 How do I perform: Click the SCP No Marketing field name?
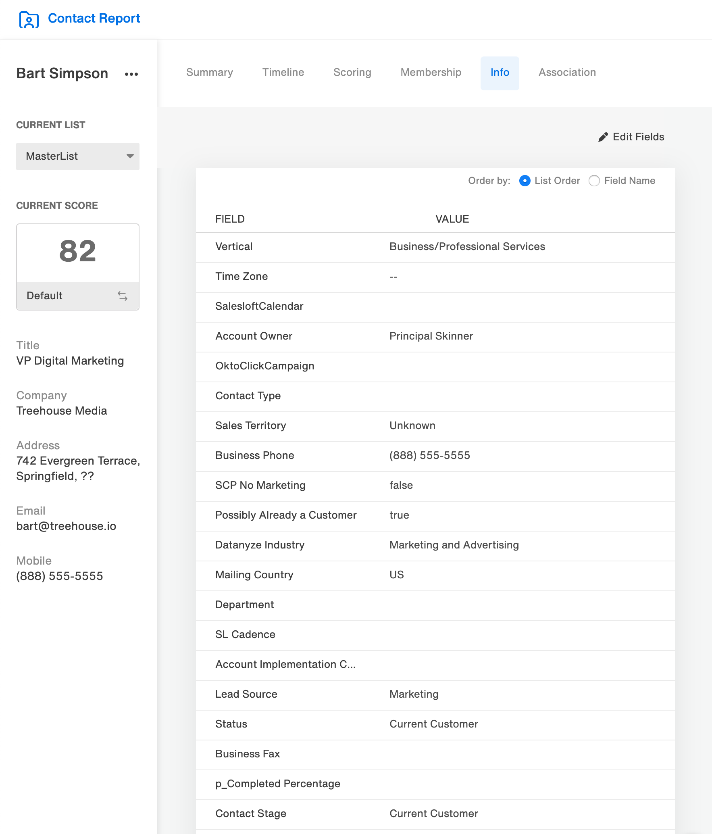pos(260,486)
